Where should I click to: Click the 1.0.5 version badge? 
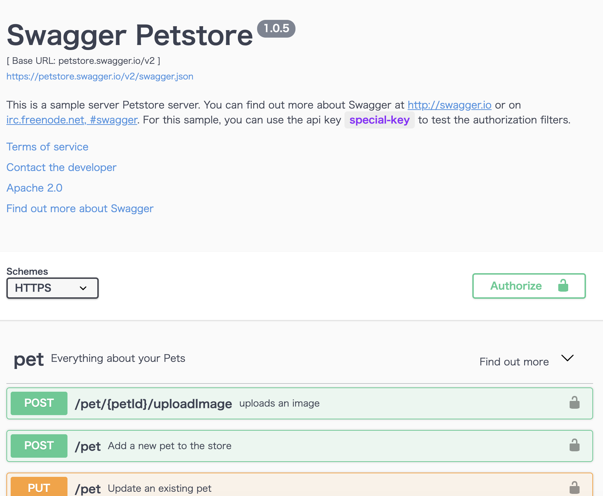(276, 28)
